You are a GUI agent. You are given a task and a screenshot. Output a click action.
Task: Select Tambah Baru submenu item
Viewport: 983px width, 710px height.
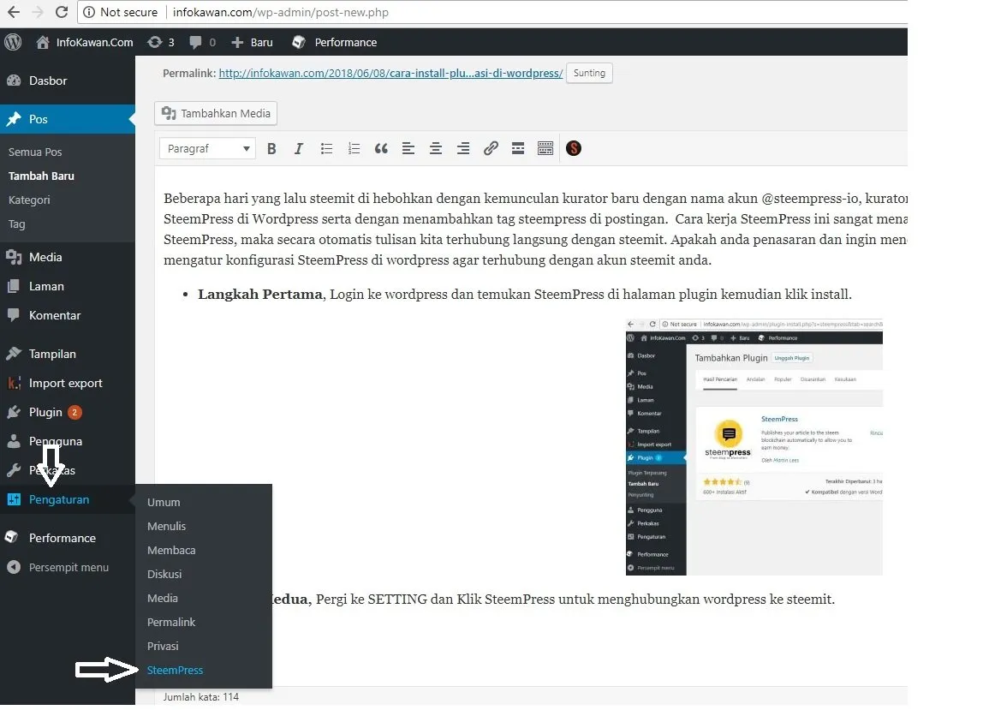pyautogui.click(x=41, y=176)
